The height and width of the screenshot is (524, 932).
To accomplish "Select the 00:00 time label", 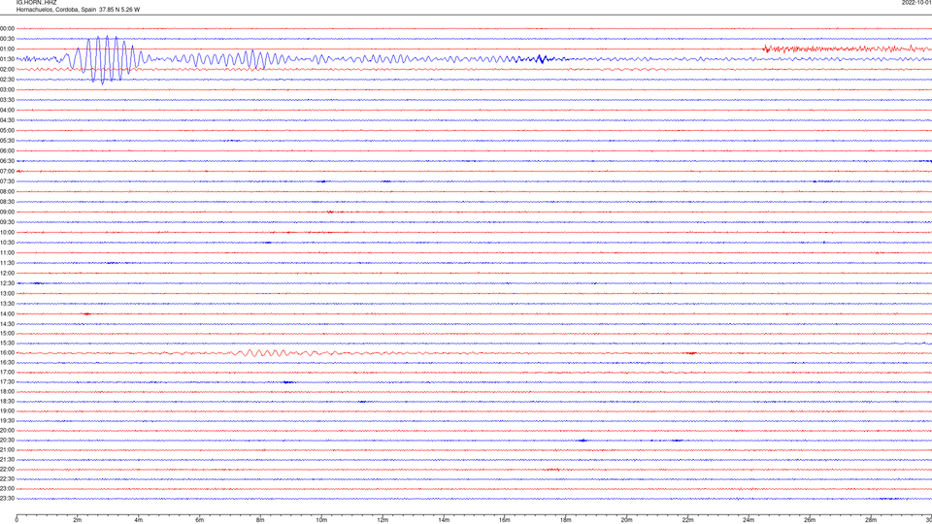I will coord(7,28).
